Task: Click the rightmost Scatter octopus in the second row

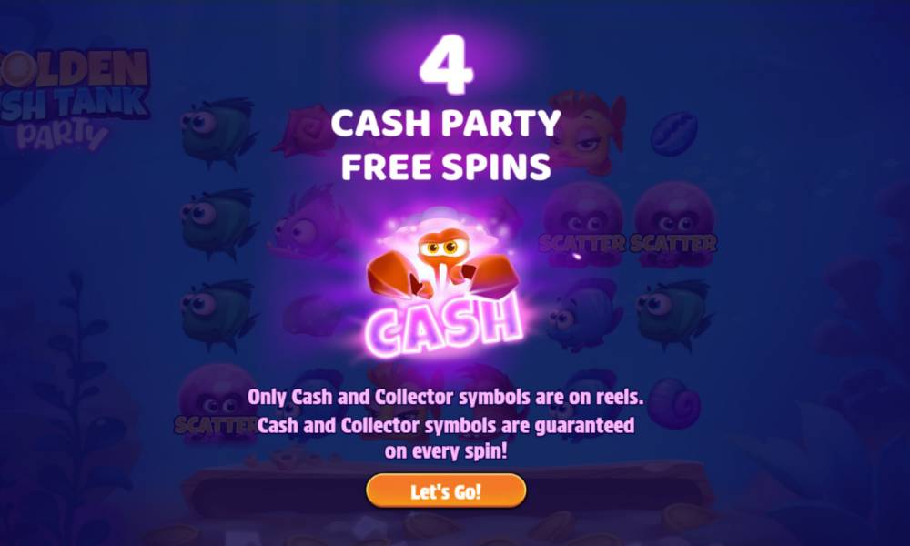Action: [x=673, y=225]
